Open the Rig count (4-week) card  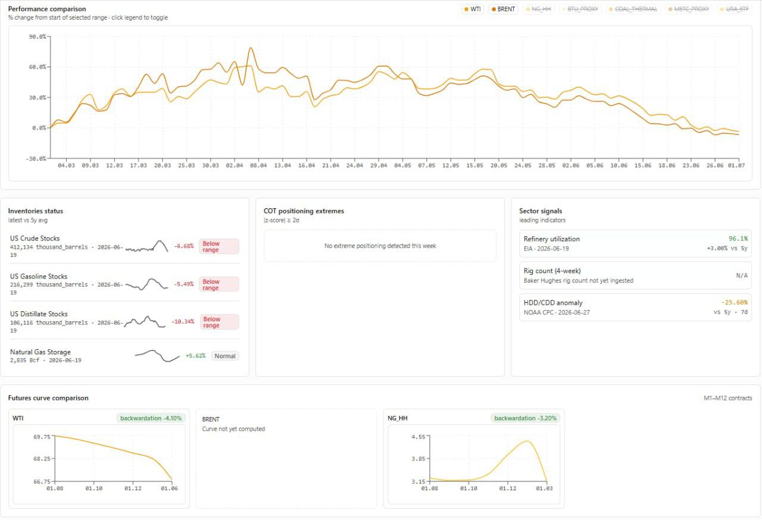[635, 275]
